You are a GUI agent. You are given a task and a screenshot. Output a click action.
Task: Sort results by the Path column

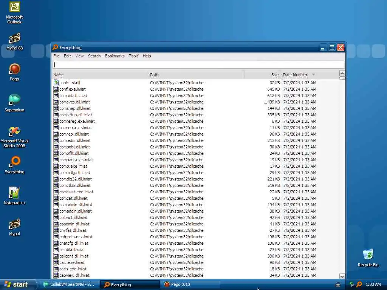coord(196,75)
